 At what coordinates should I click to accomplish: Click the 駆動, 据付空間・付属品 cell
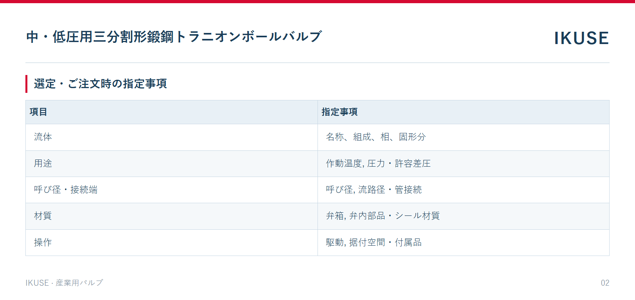point(464,242)
